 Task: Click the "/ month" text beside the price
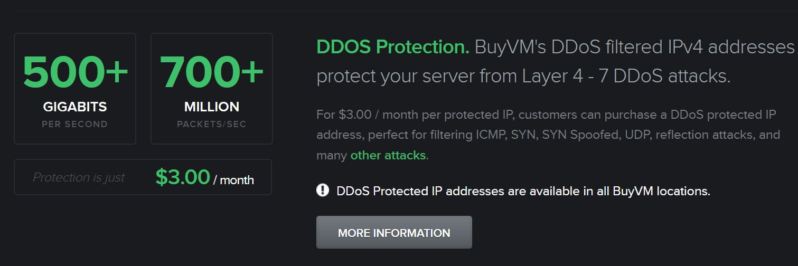pos(233,180)
